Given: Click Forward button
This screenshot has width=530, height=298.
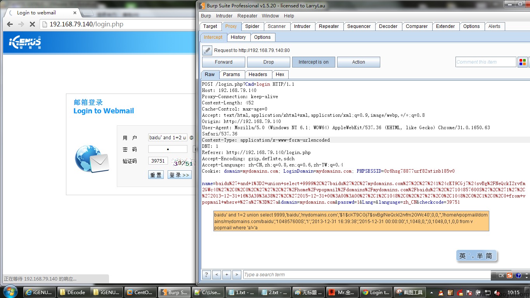Looking at the screenshot, I should (223, 62).
